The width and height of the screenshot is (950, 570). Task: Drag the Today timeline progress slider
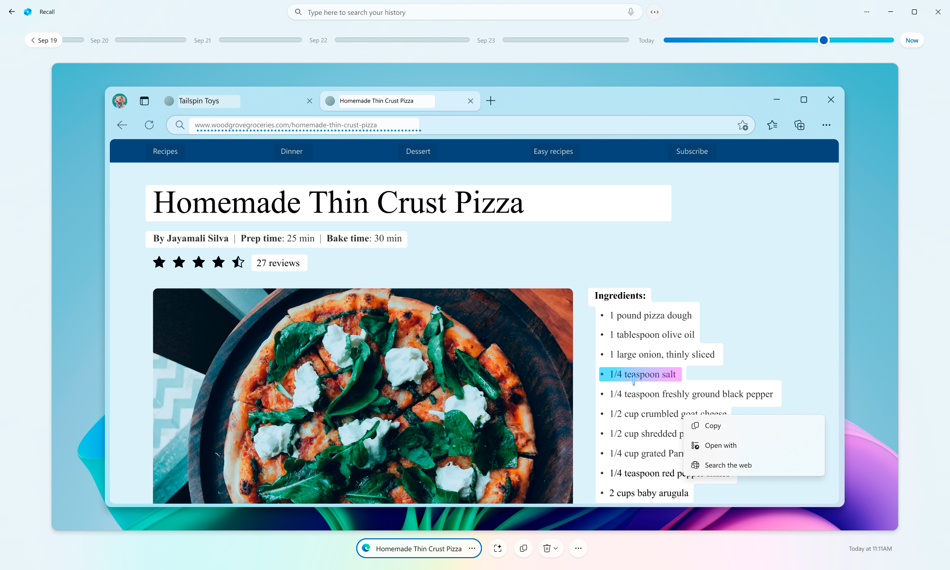pos(824,40)
